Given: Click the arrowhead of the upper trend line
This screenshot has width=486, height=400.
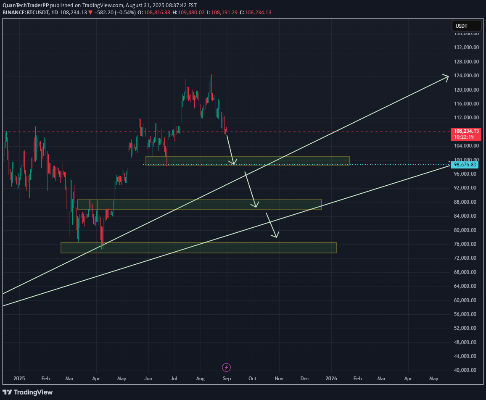Looking at the screenshot, I should (446, 76).
